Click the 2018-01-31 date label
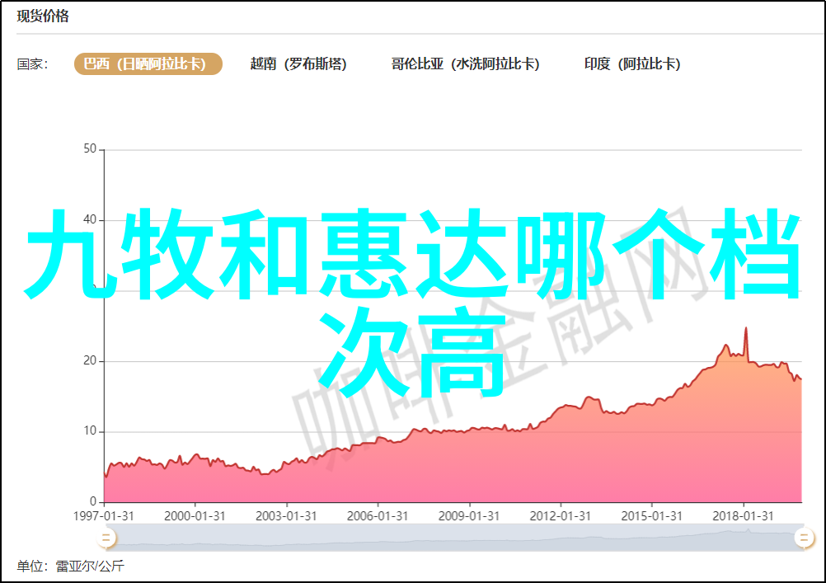This screenshot has height=583, width=826. coord(743,515)
